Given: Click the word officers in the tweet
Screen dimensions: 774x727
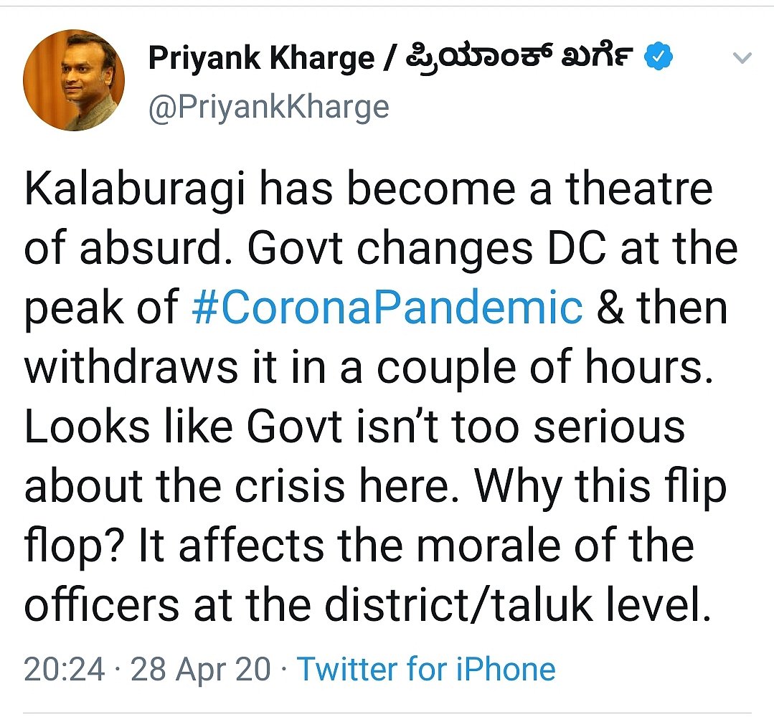Looking at the screenshot, I should click(102, 604).
